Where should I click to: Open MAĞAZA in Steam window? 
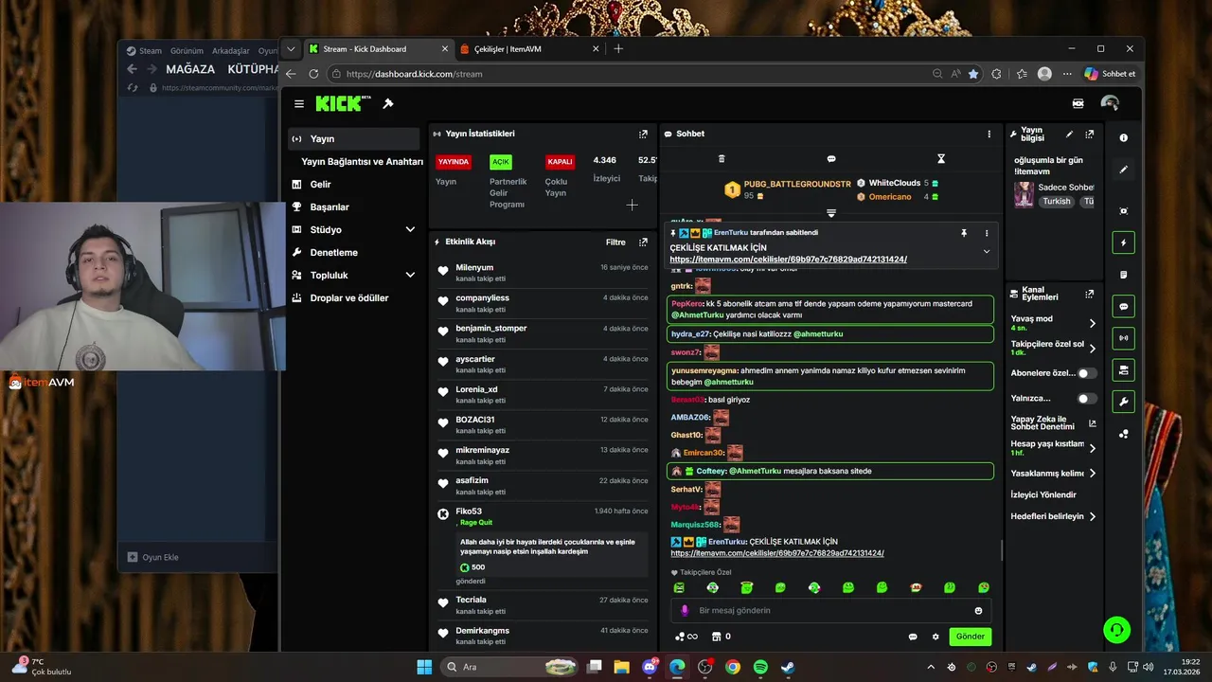(190, 69)
